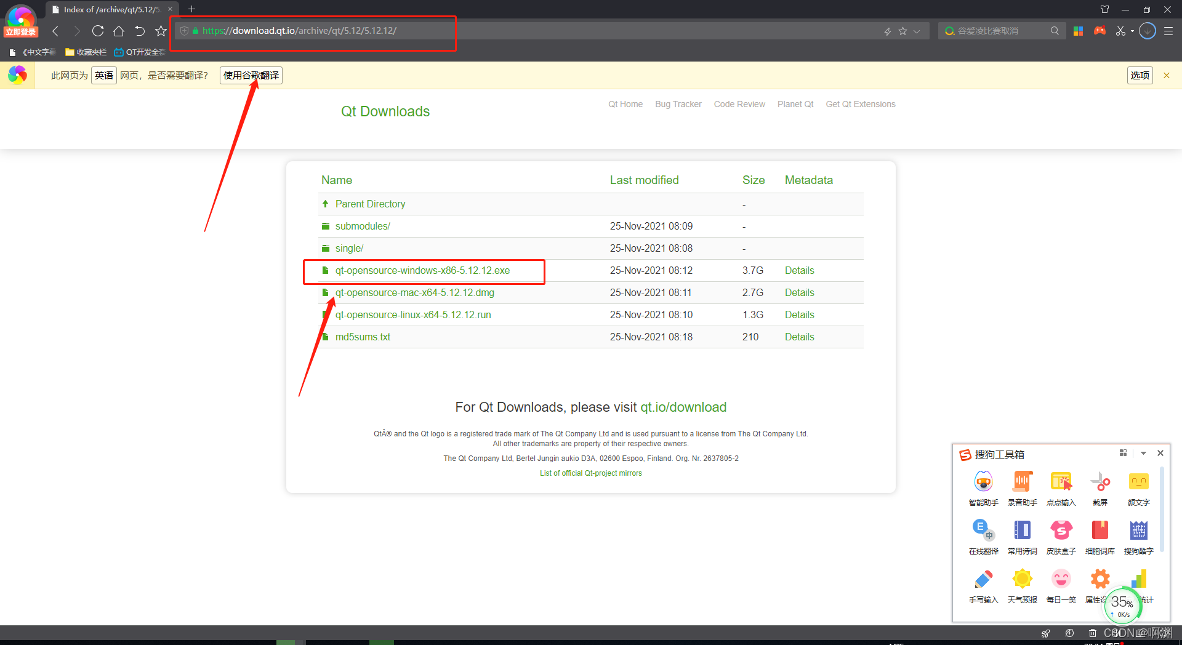Bookmark page with the star left of the address bar
The image size is (1182, 645).
click(x=161, y=31)
